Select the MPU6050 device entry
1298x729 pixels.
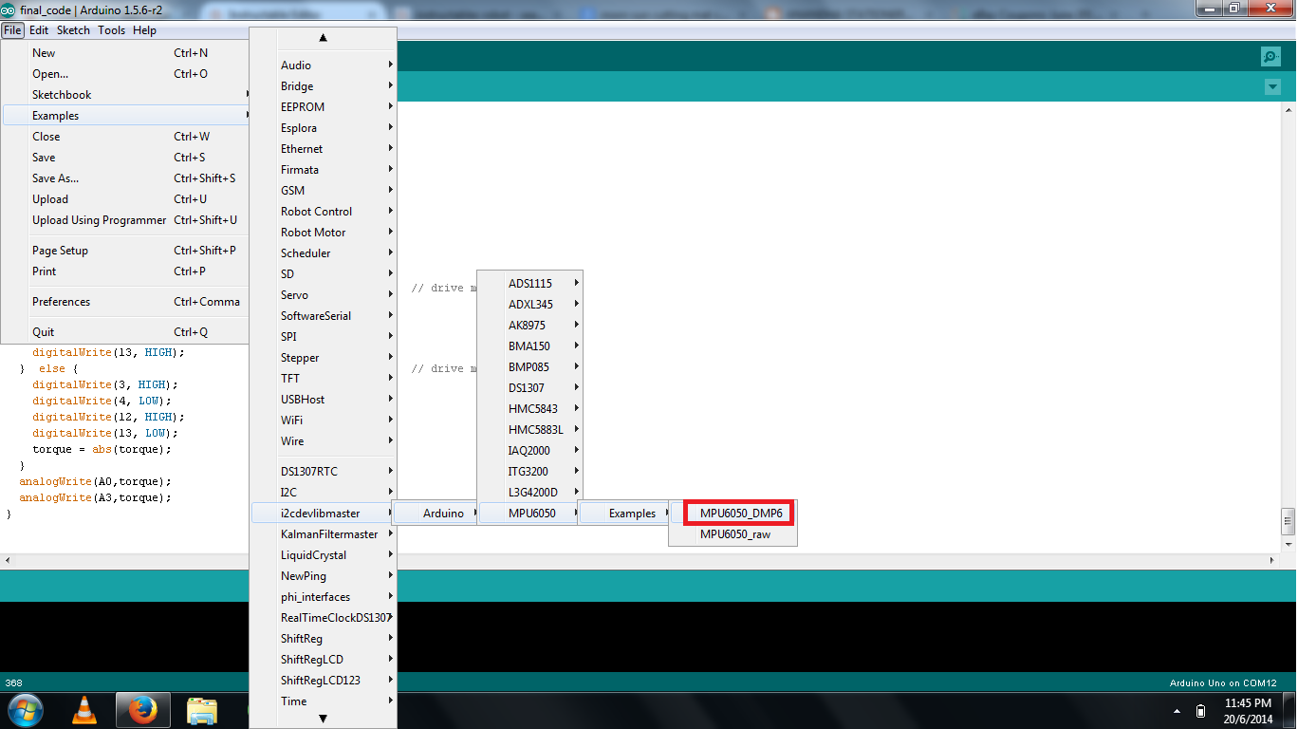[x=530, y=514]
